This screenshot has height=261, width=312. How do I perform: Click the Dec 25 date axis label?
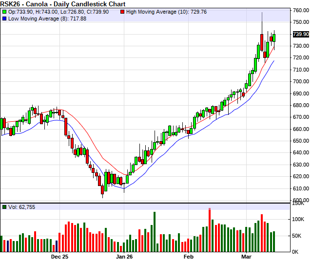[59, 256]
